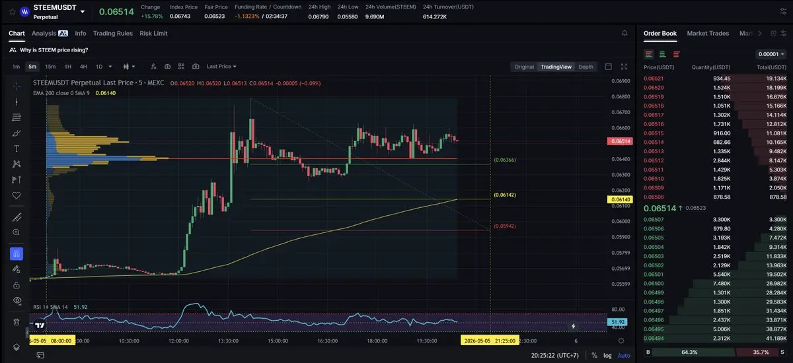Toggle log scale mode
The image size is (793, 363).
point(608,355)
